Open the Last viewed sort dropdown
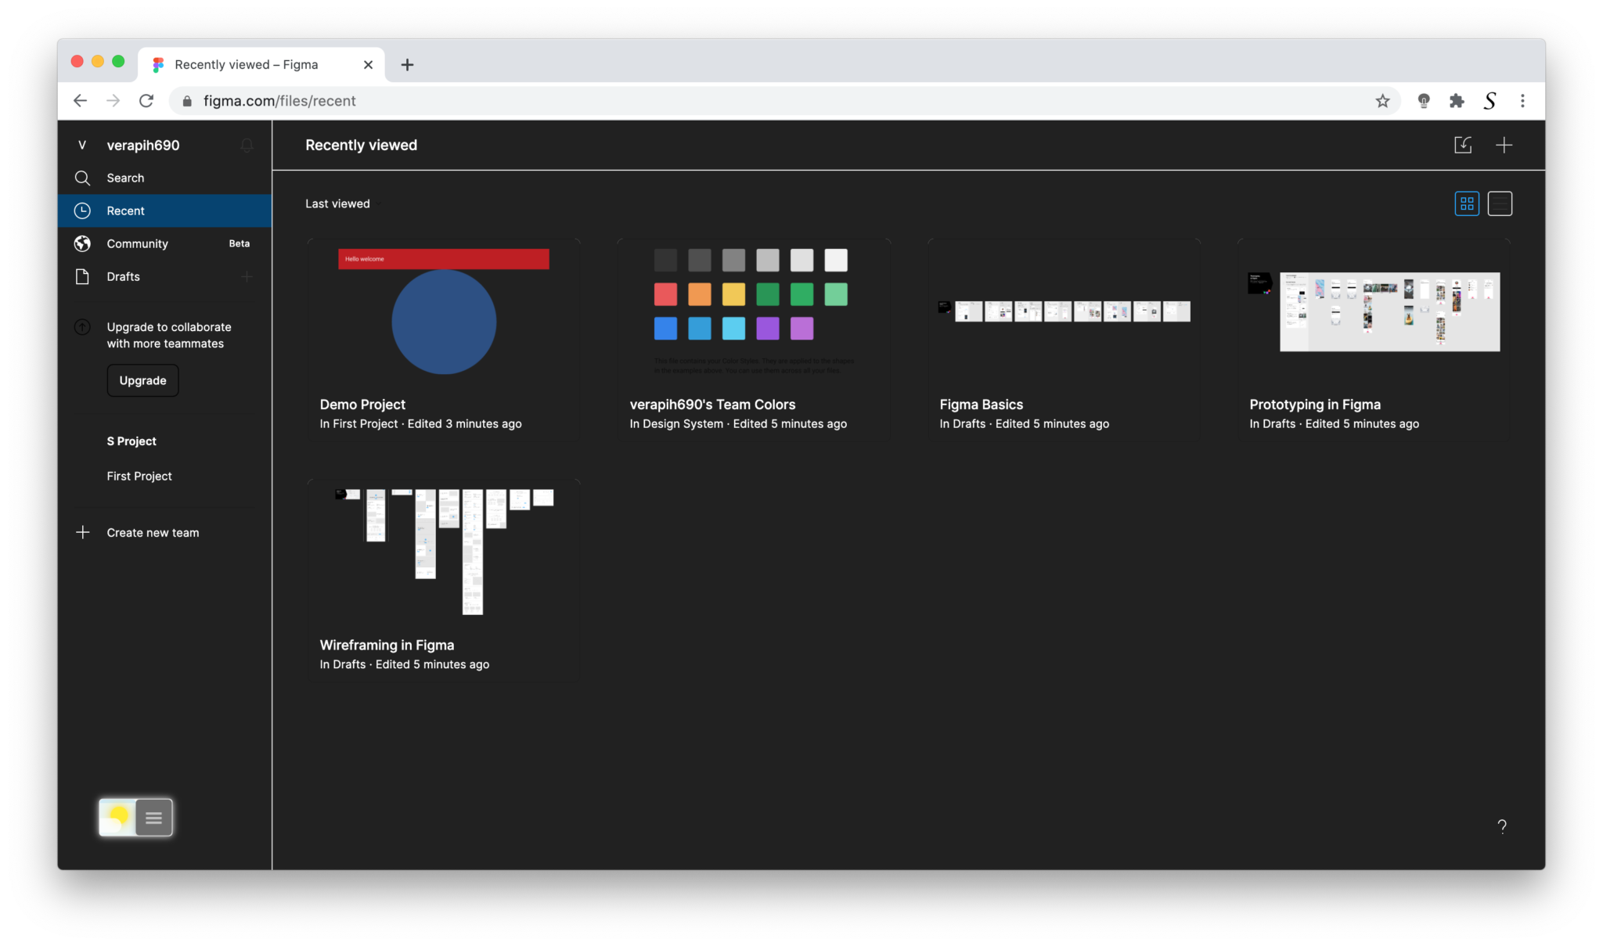Viewport: 1603px width, 946px height. point(340,203)
